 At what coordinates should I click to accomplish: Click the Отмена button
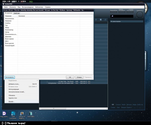[79, 77]
